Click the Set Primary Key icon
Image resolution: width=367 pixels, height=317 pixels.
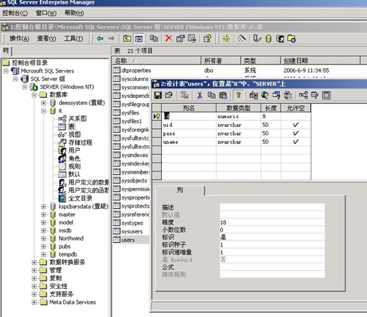[238, 95]
